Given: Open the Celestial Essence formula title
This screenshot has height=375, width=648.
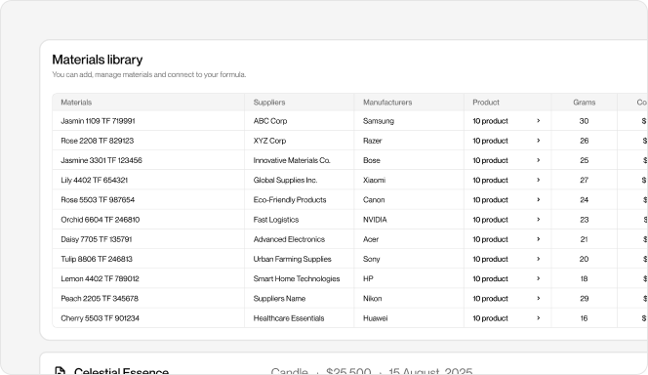Looking at the screenshot, I should tap(121, 371).
